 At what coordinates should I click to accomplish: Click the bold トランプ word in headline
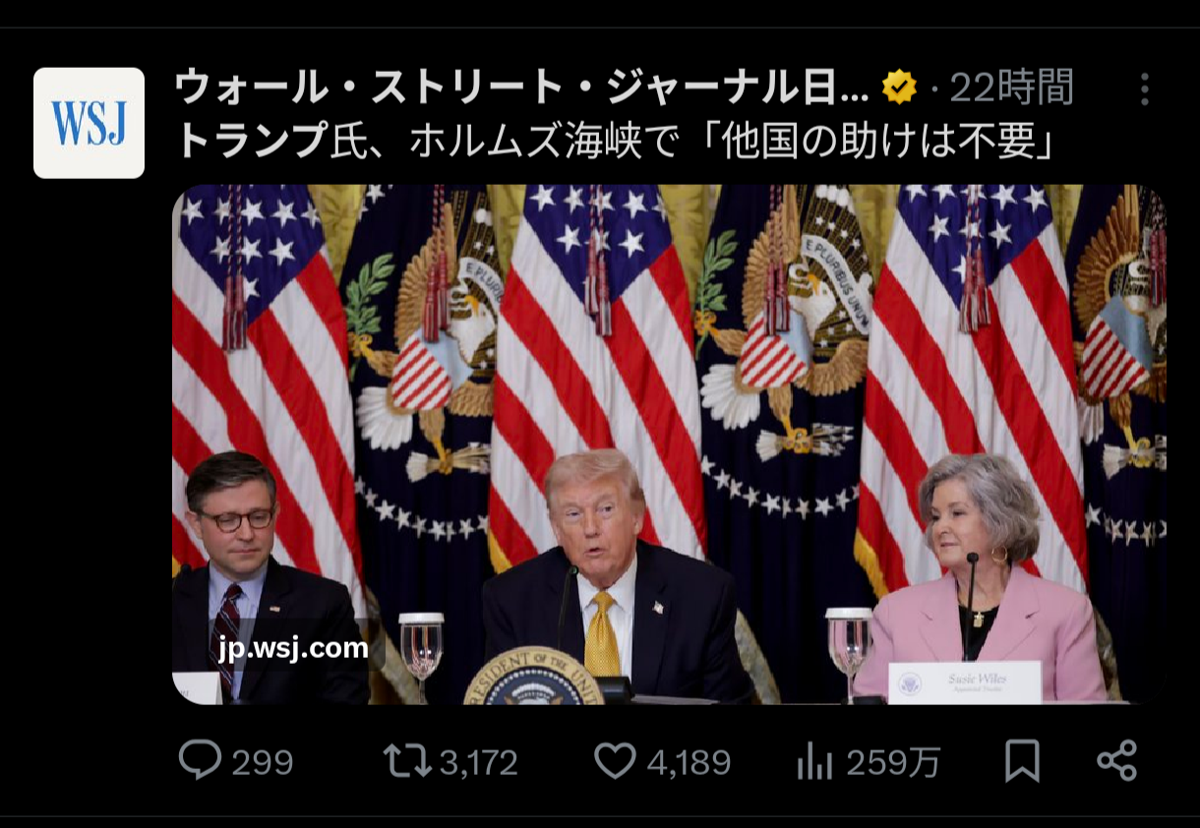tap(250, 143)
